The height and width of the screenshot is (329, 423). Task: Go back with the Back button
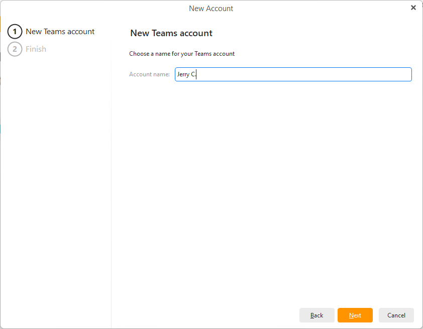316,315
